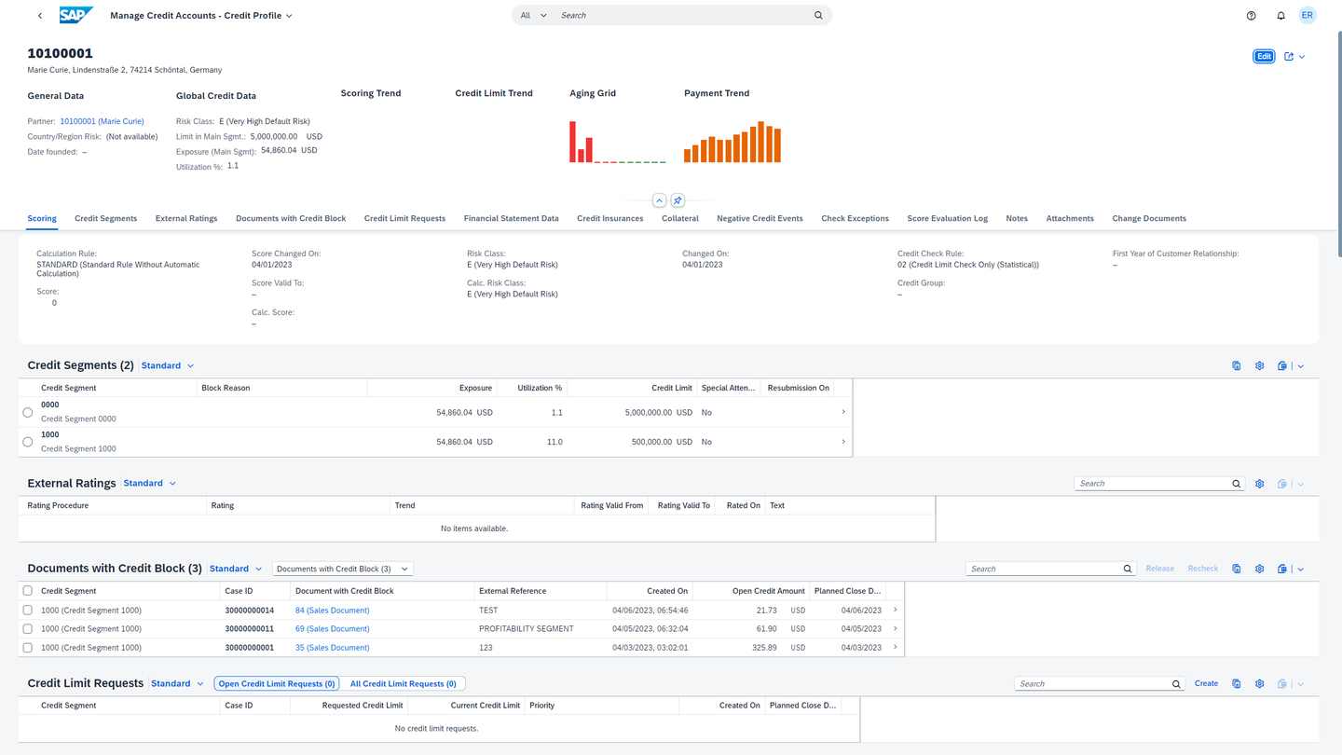Open Negative Credit Events tab

[x=760, y=218]
